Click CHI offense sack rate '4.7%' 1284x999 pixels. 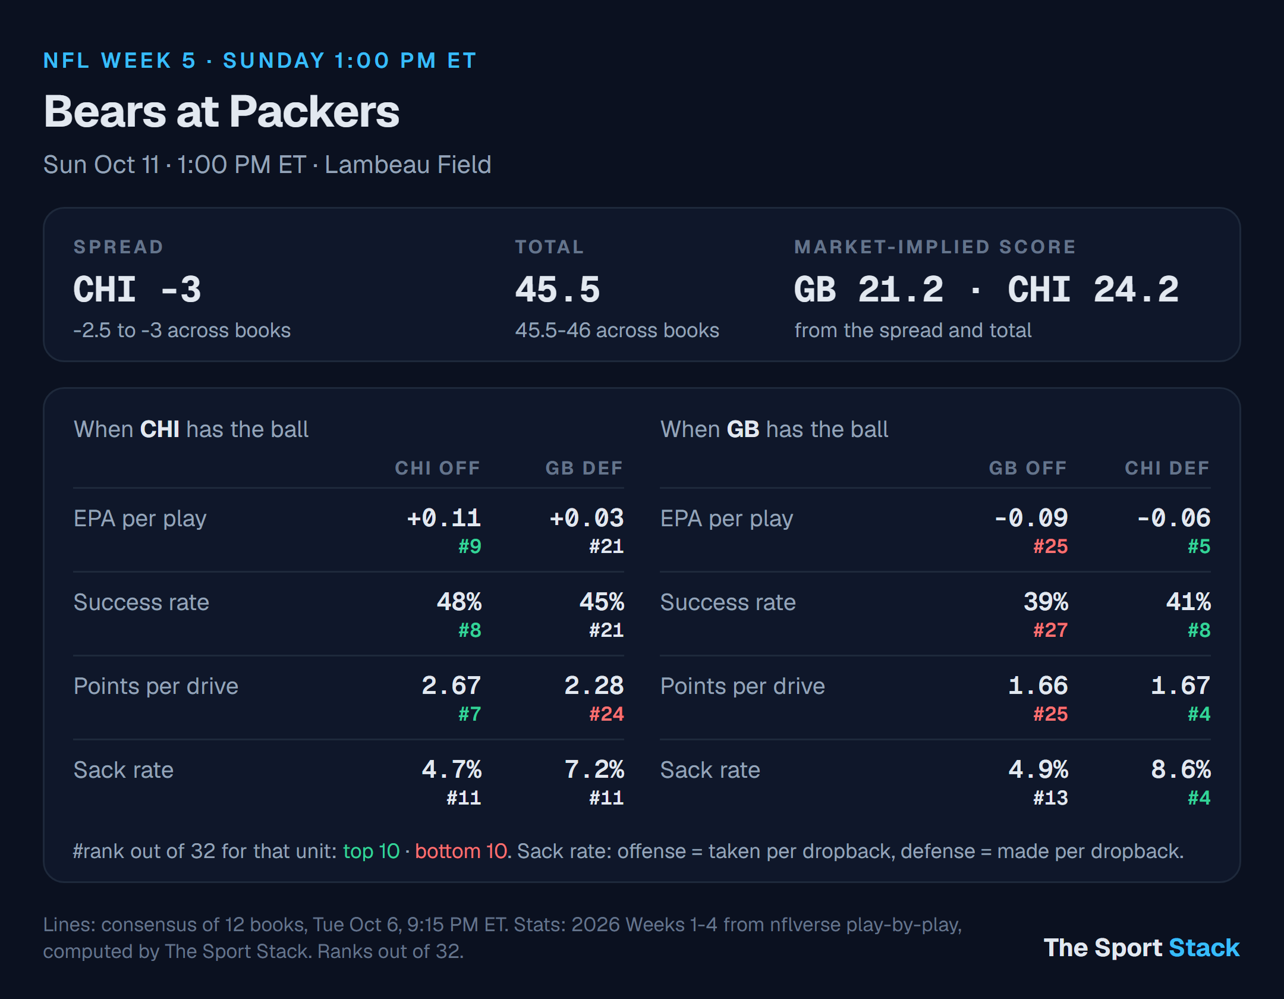[x=451, y=769]
